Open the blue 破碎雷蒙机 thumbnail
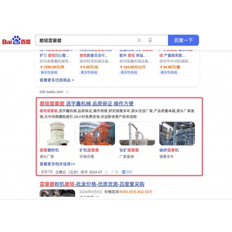This screenshot has height=232, width=232. click(x=177, y=134)
